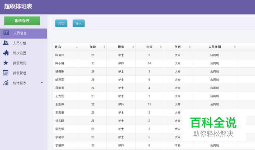Screen dimensions: 255x150
Task: Click the 人员分组 people icon
Action: point(6,43)
